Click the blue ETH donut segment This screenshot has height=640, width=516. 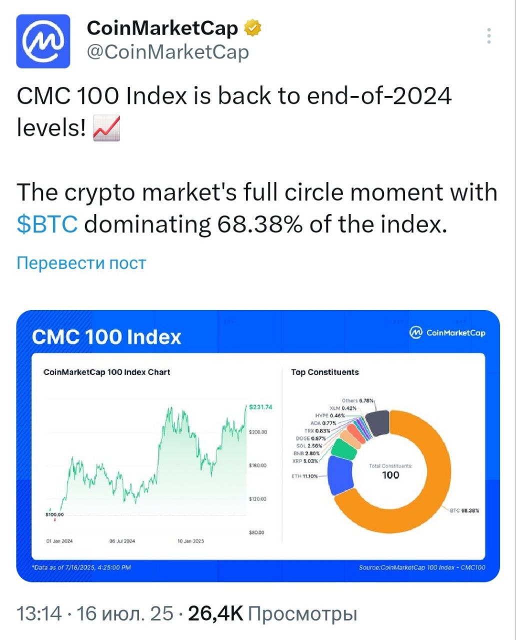340,475
